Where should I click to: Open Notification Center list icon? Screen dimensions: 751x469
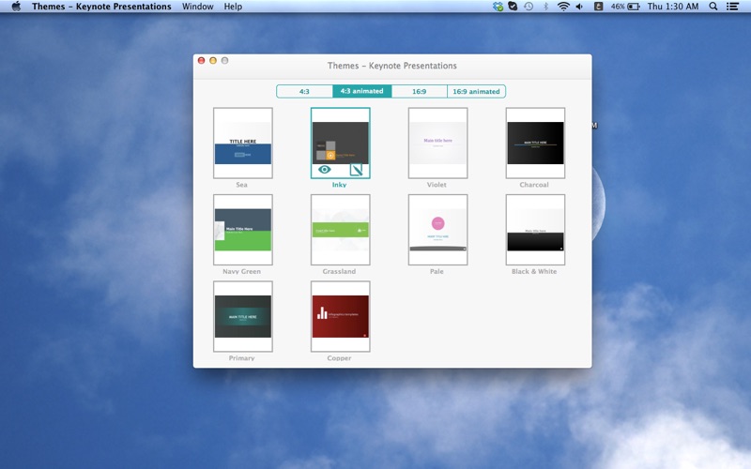pos(732,7)
